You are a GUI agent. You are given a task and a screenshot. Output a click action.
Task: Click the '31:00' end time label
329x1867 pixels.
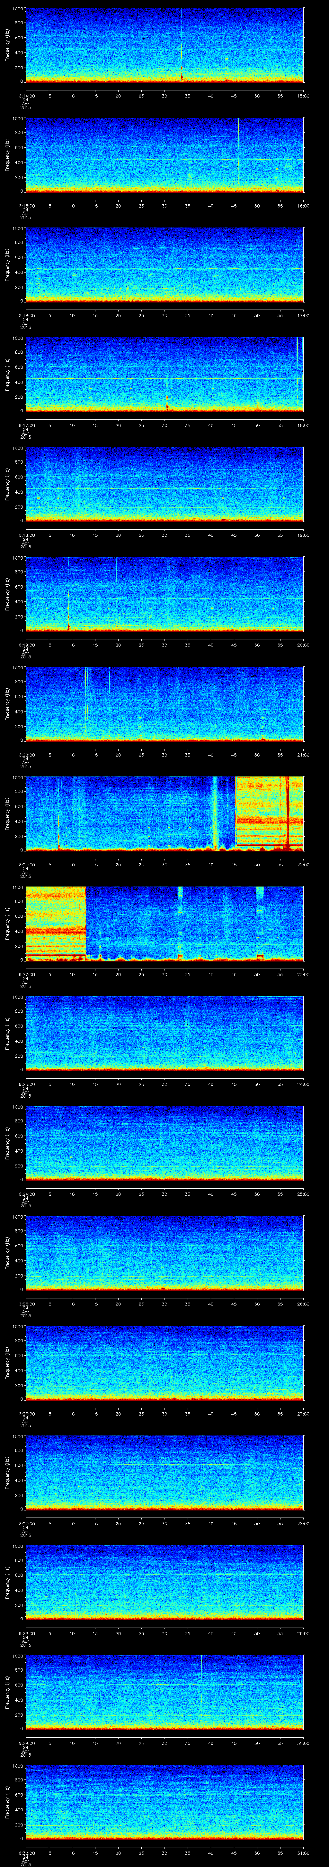[303, 1853]
